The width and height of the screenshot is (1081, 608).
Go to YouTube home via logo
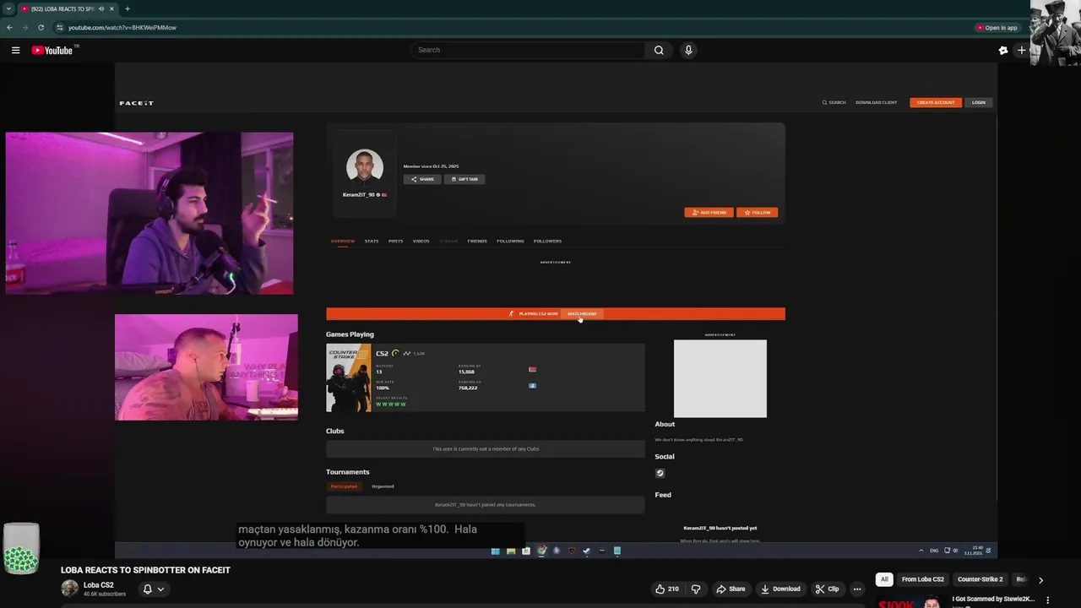pyautogui.click(x=52, y=51)
